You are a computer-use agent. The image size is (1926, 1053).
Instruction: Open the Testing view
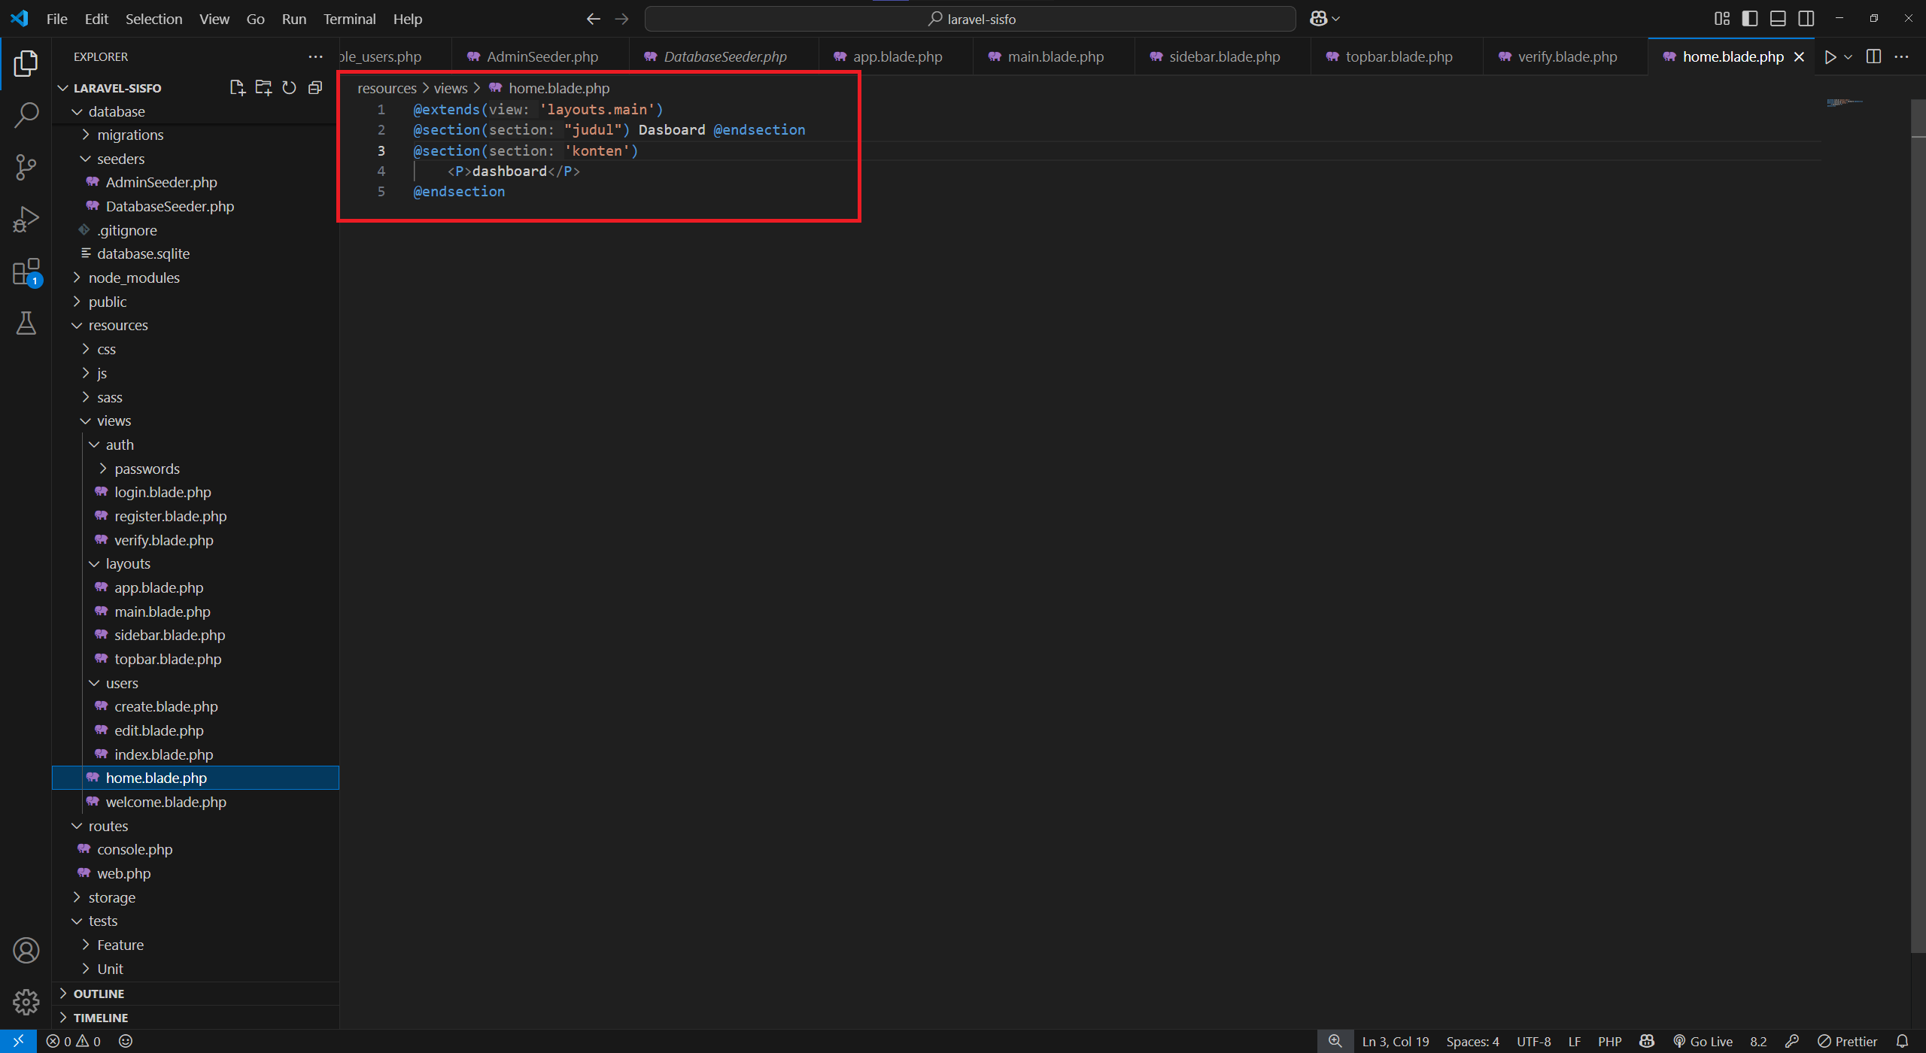[x=26, y=323]
